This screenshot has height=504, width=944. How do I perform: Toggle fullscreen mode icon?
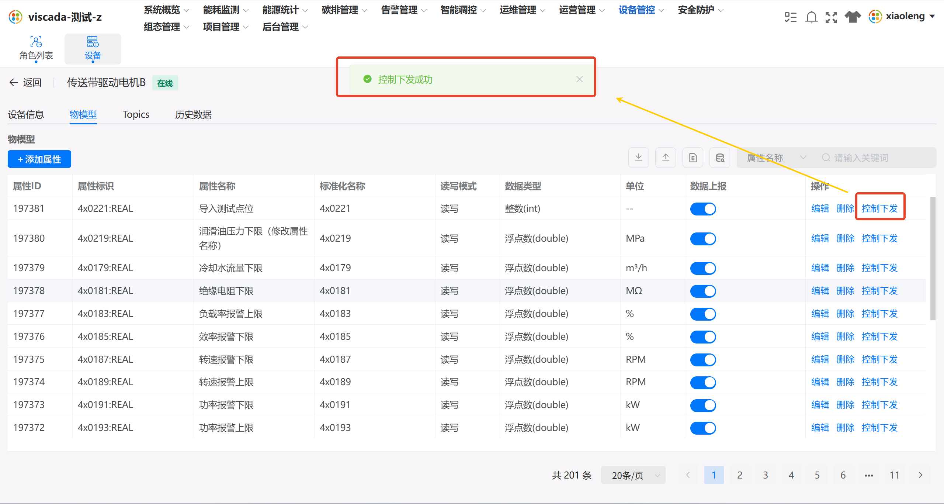pyautogui.click(x=831, y=17)
